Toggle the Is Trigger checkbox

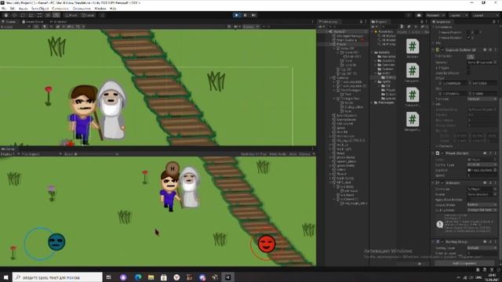pos(469,68)
